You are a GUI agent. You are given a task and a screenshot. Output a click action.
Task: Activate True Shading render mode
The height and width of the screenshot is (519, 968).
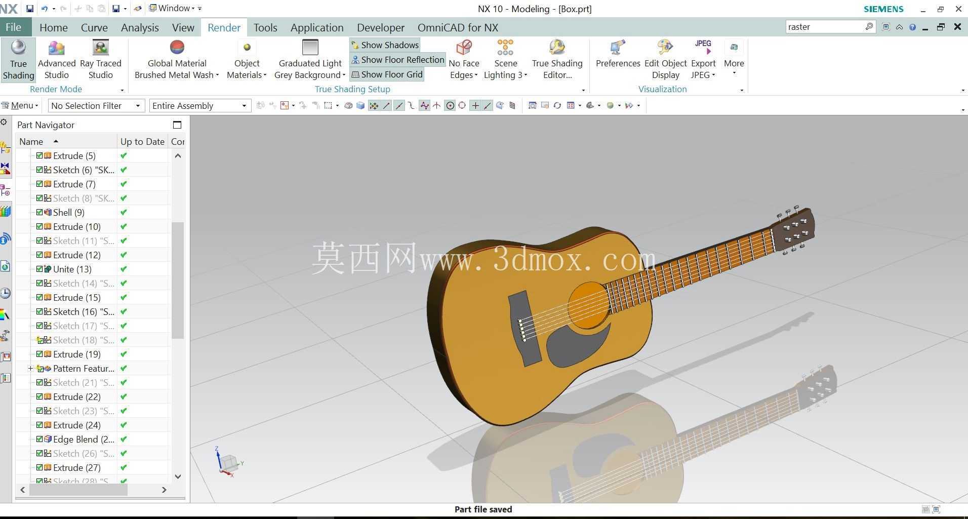(18, 60)
